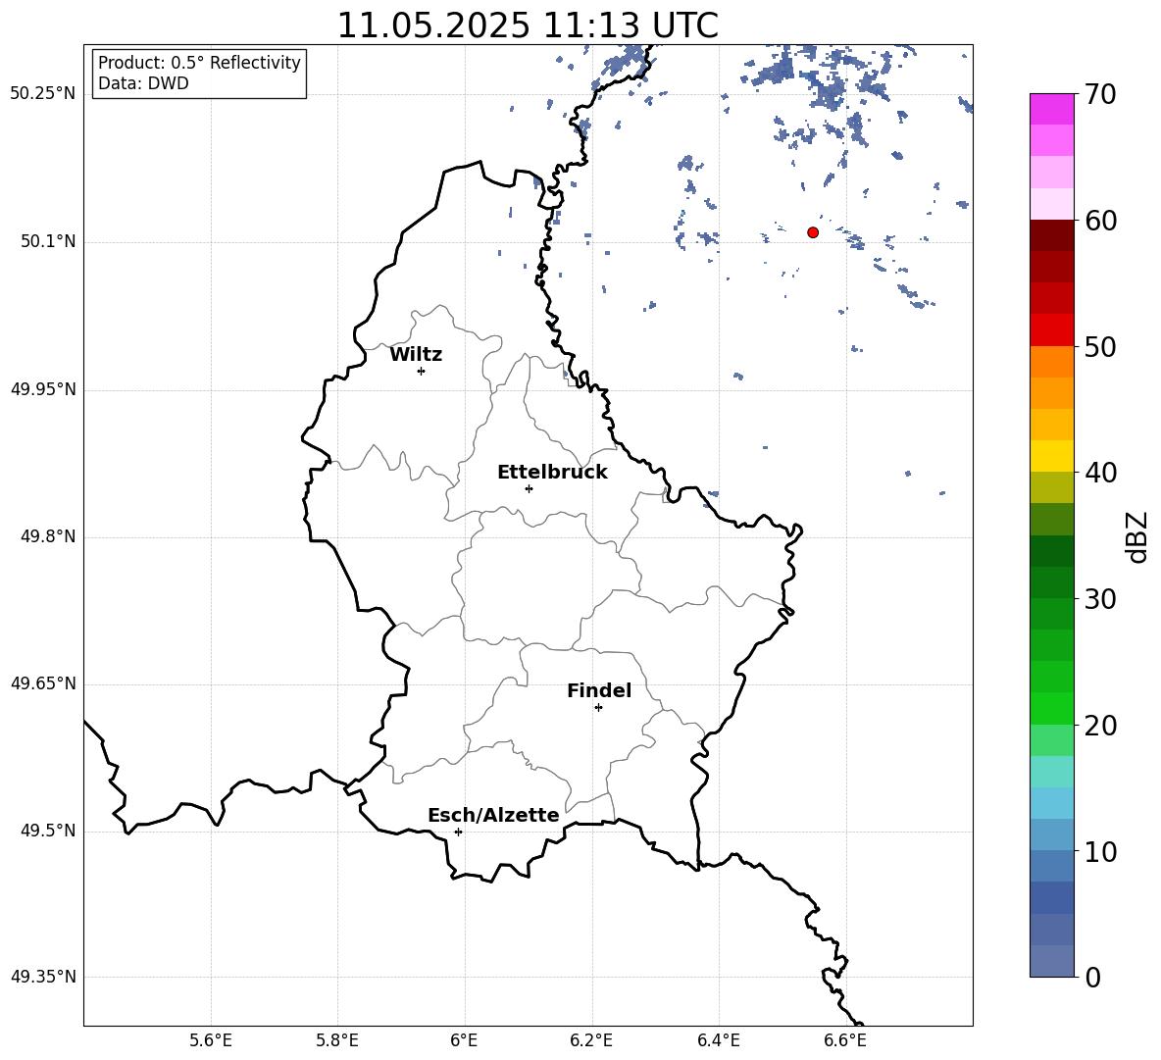Click the 49.5°N latitude label

47,831
